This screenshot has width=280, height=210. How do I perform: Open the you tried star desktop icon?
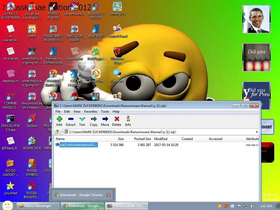click(x=11, y=188)
